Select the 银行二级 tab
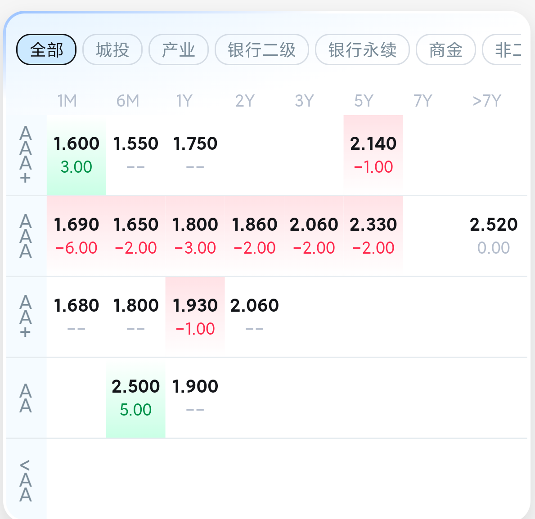 pos(261,49)
